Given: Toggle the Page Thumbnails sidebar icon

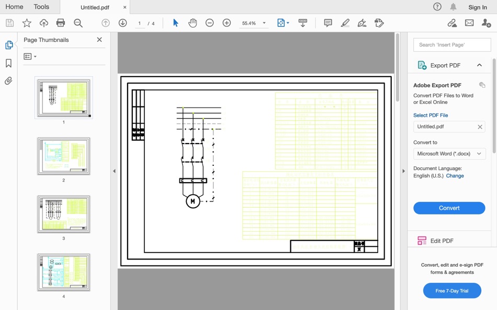Looking at the screenshot, I should pos(9,45).
